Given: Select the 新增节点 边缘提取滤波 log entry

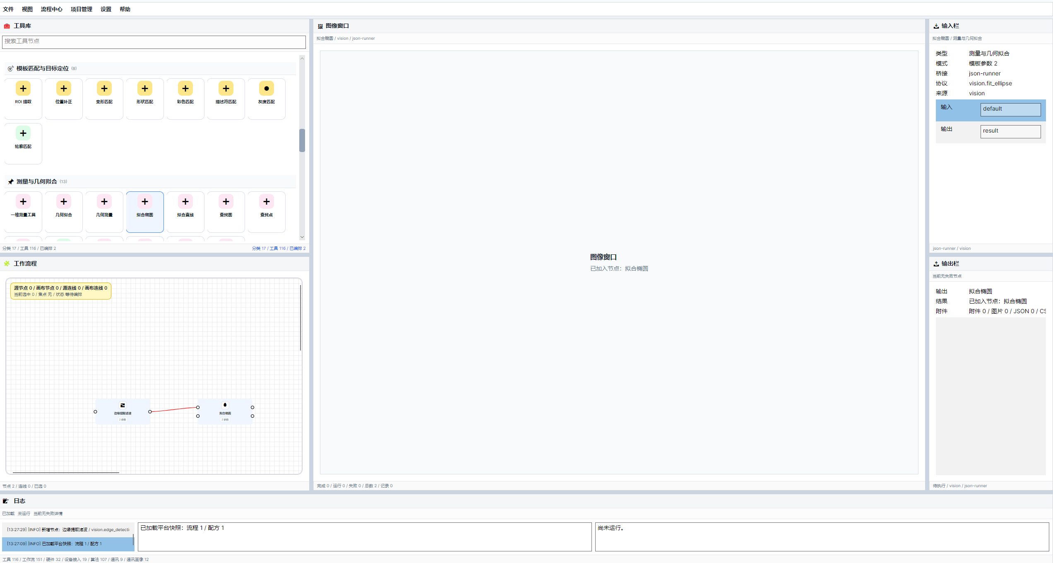Looking at the screenshot, I should click(68, 529).
